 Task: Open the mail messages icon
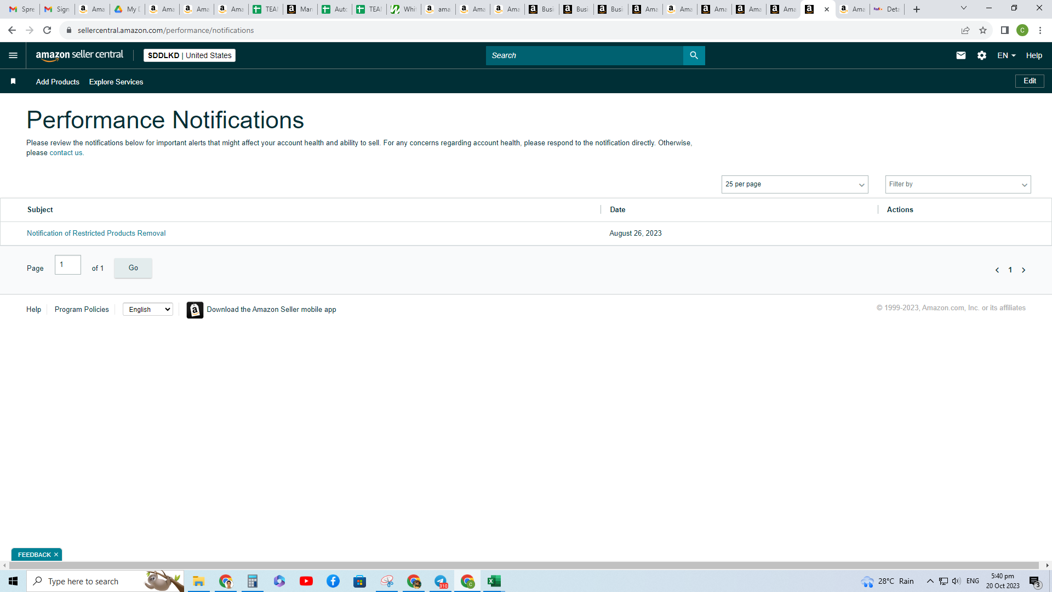[x=960, y=55]
